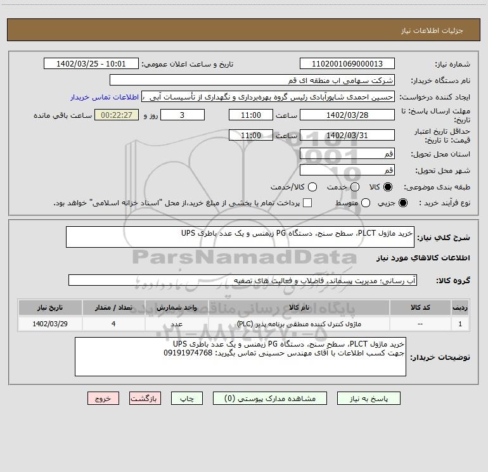
Task: Click the کد کالا column header
Action: 420,307
